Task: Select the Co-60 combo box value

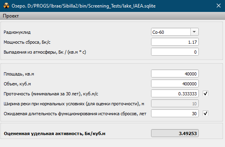Action: (171, 32)
